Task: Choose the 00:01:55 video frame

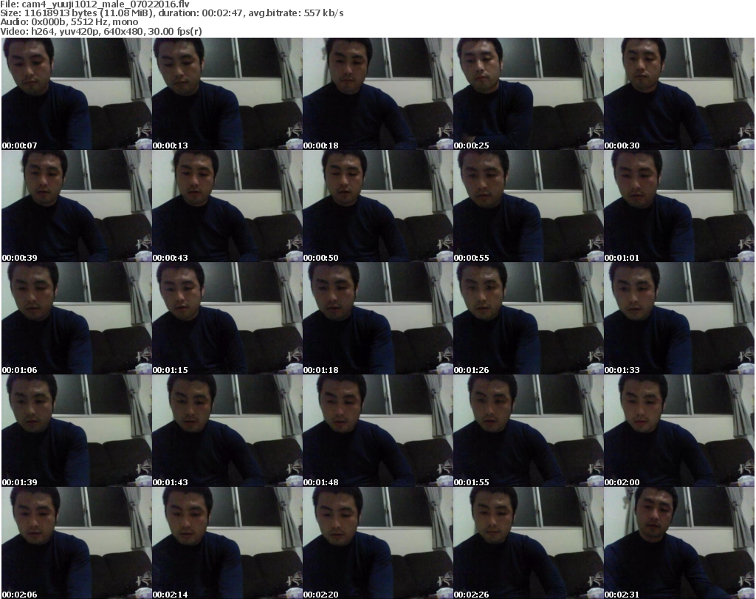Action: (528, 431)
